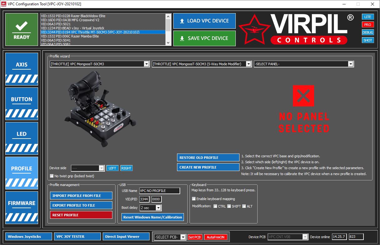Open the Direct Input Viewer
Screen dimensions: 380x245
(126, 237)
